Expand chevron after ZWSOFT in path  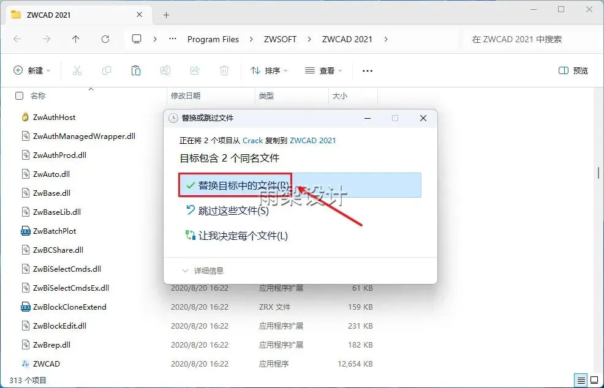tap(309, 39)
